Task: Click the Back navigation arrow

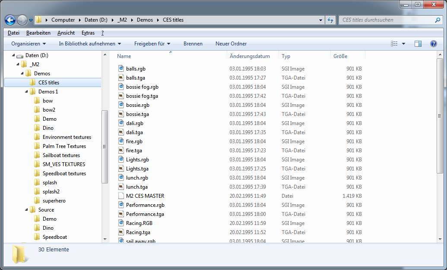Action: pos(10,20)
